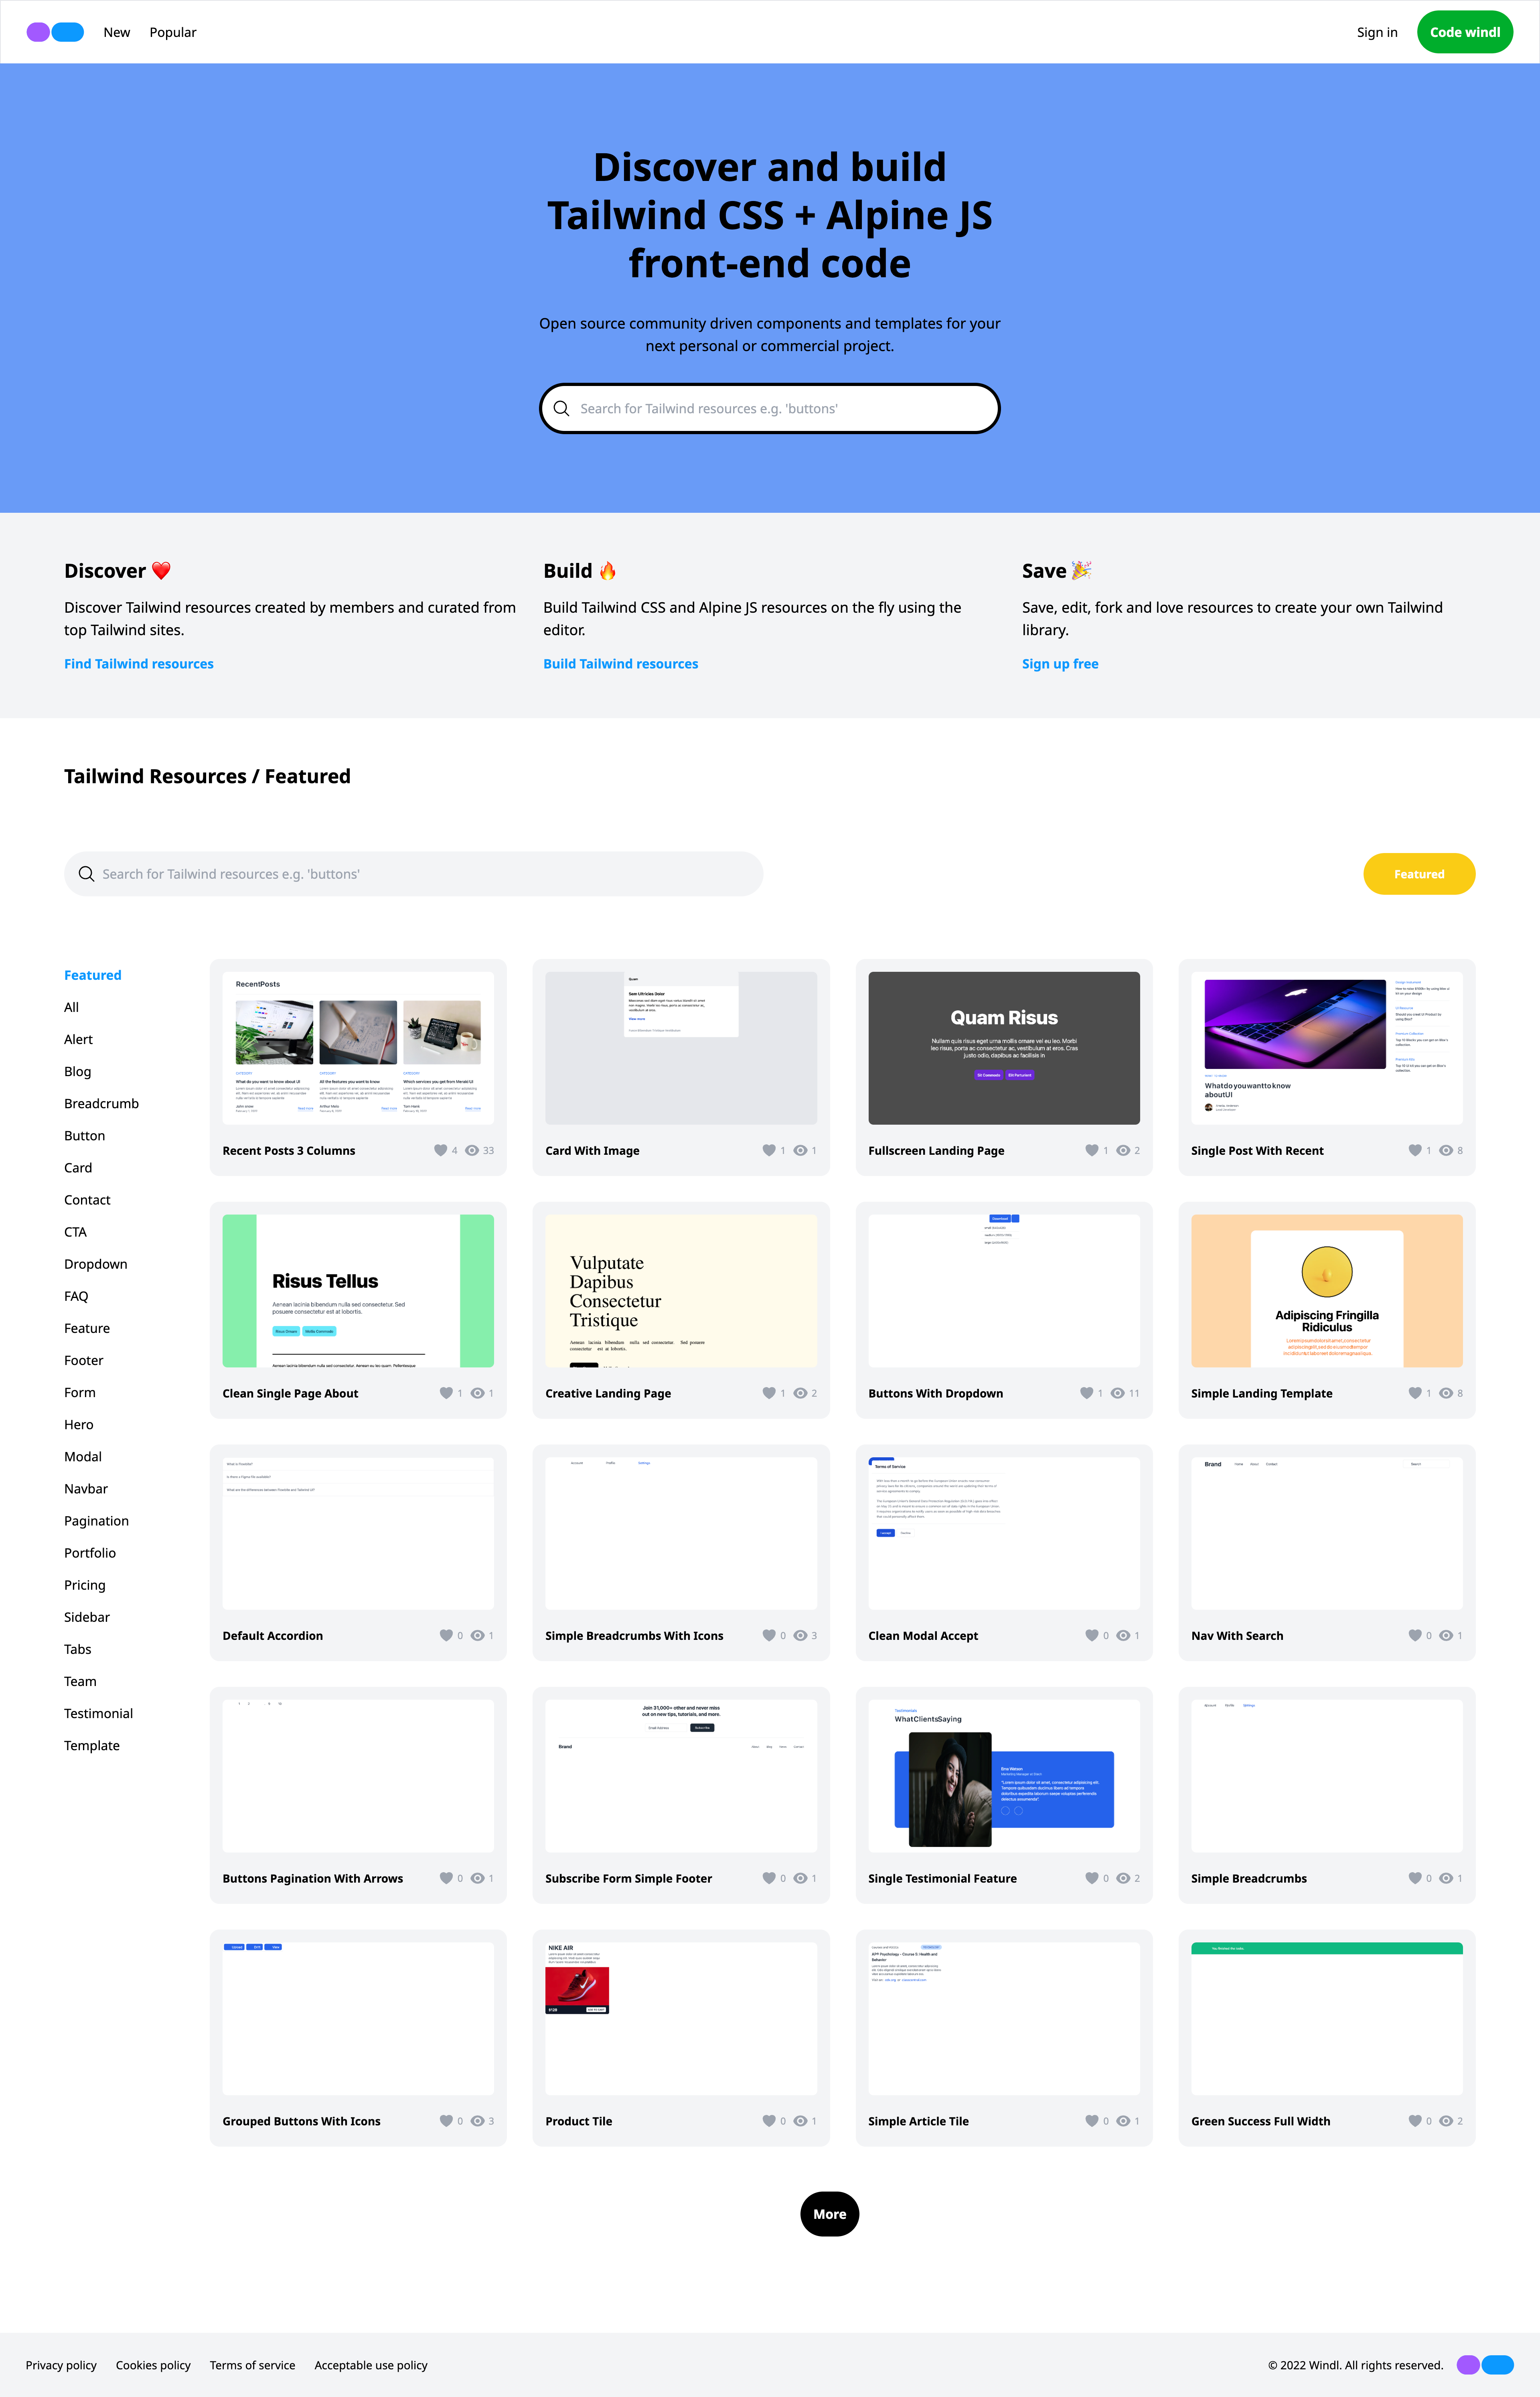
Task: Select the Template category
Action: [x=92, y=1746]
